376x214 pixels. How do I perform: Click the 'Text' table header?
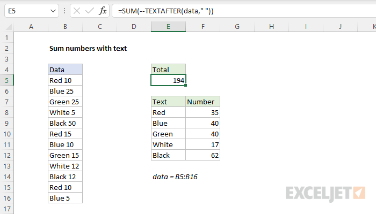tap(168, 102)
